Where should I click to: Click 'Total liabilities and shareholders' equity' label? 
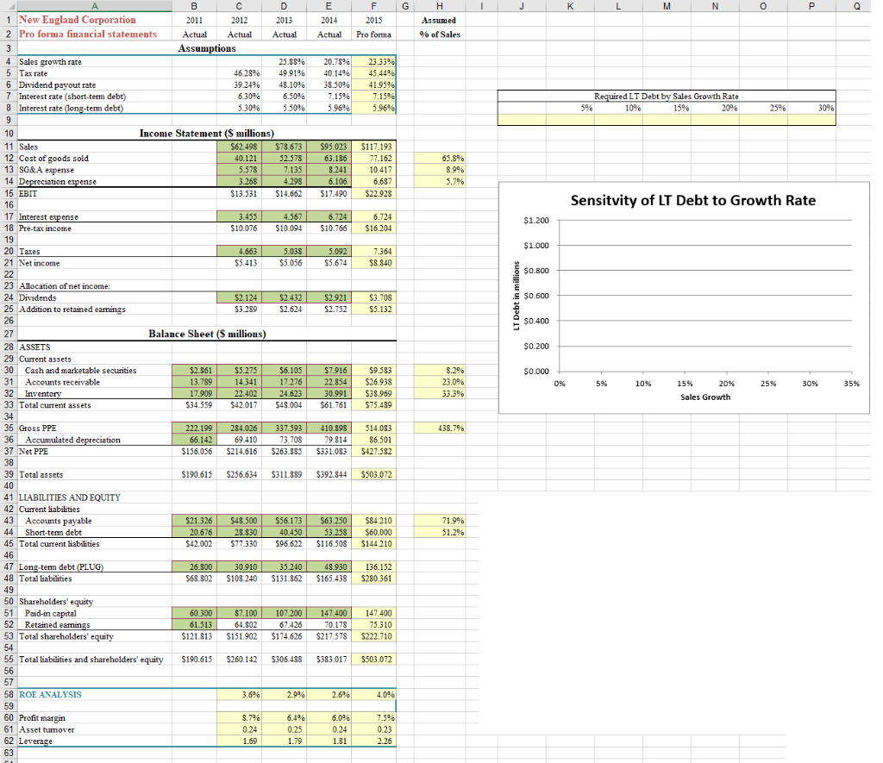(91, 660)
